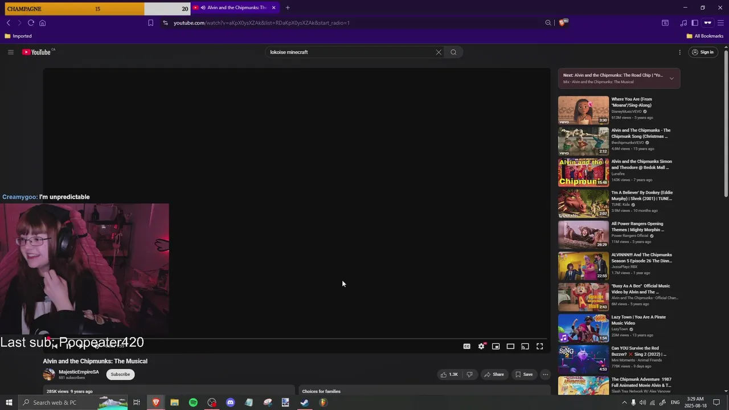Save video to a playlist
Screen dimensions: 729x410
[x=524, y=374]
